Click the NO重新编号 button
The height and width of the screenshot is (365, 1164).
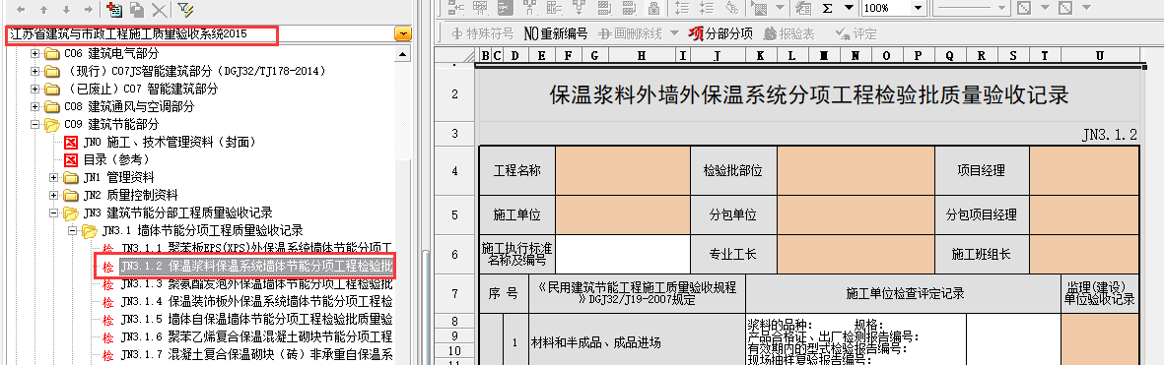pos(555,34)
